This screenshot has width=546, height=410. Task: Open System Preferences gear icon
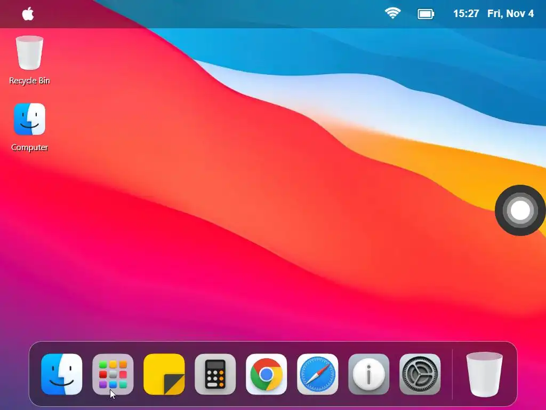(x=420, y=374)
